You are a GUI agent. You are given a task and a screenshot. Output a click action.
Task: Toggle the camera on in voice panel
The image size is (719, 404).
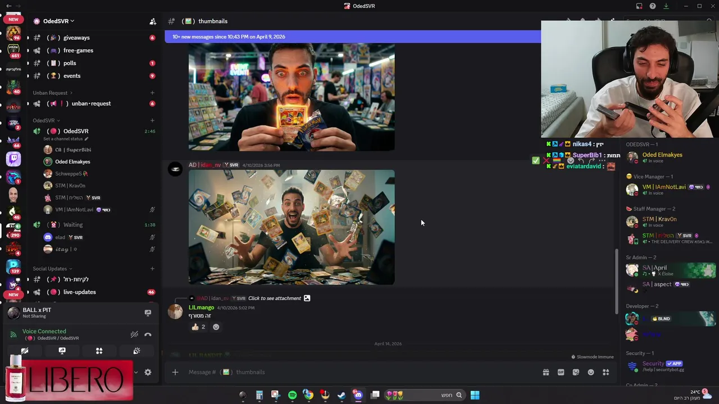[x=25, y=351]
